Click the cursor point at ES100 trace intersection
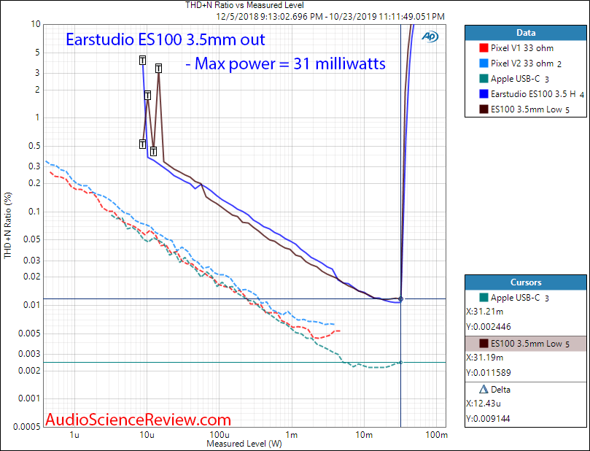 coord(400,299)
